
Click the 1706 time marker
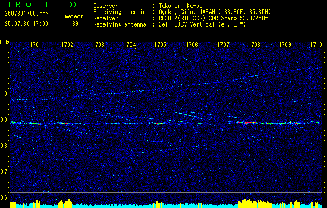192,44
